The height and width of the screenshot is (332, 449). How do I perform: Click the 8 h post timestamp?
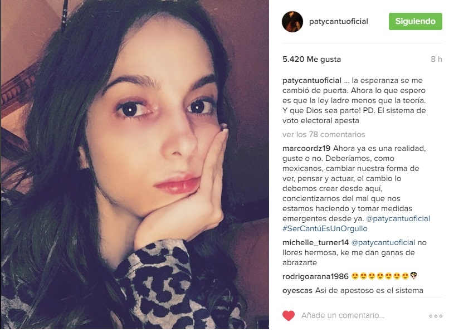436,59
